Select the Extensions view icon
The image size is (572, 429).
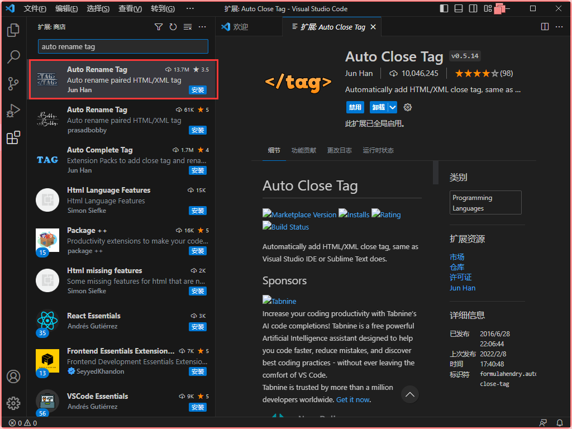coord(13,137)
